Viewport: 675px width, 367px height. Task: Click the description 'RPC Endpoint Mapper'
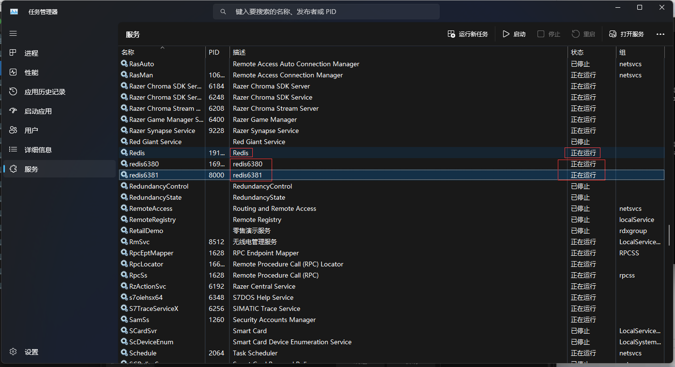(266, 253)
